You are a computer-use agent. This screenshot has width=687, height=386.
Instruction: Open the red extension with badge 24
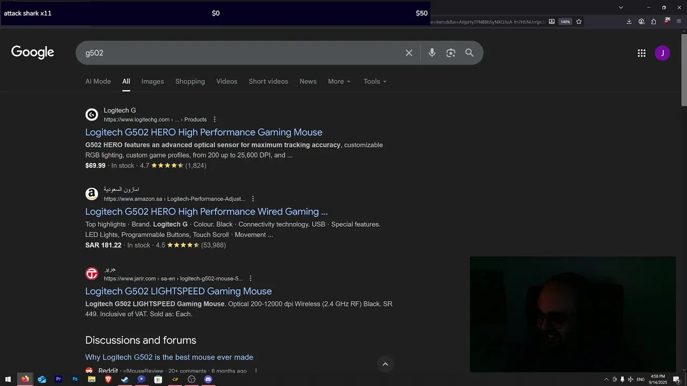click(x=667, y=21)
